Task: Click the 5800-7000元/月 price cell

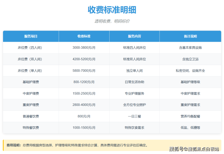Action: pos(84,71)
